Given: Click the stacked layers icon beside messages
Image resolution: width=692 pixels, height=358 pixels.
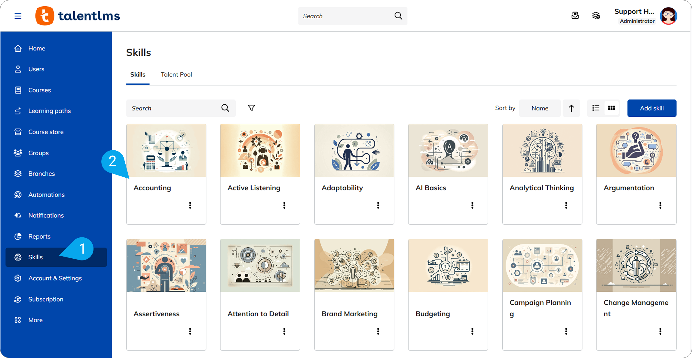Looking at the screenshot, I should click(596, 16).
